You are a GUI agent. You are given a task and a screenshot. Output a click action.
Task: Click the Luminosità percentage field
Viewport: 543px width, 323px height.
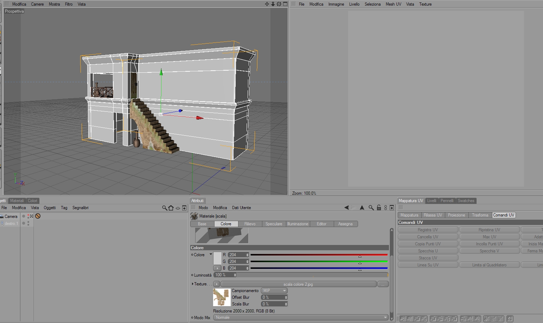[x=225, y=275]
